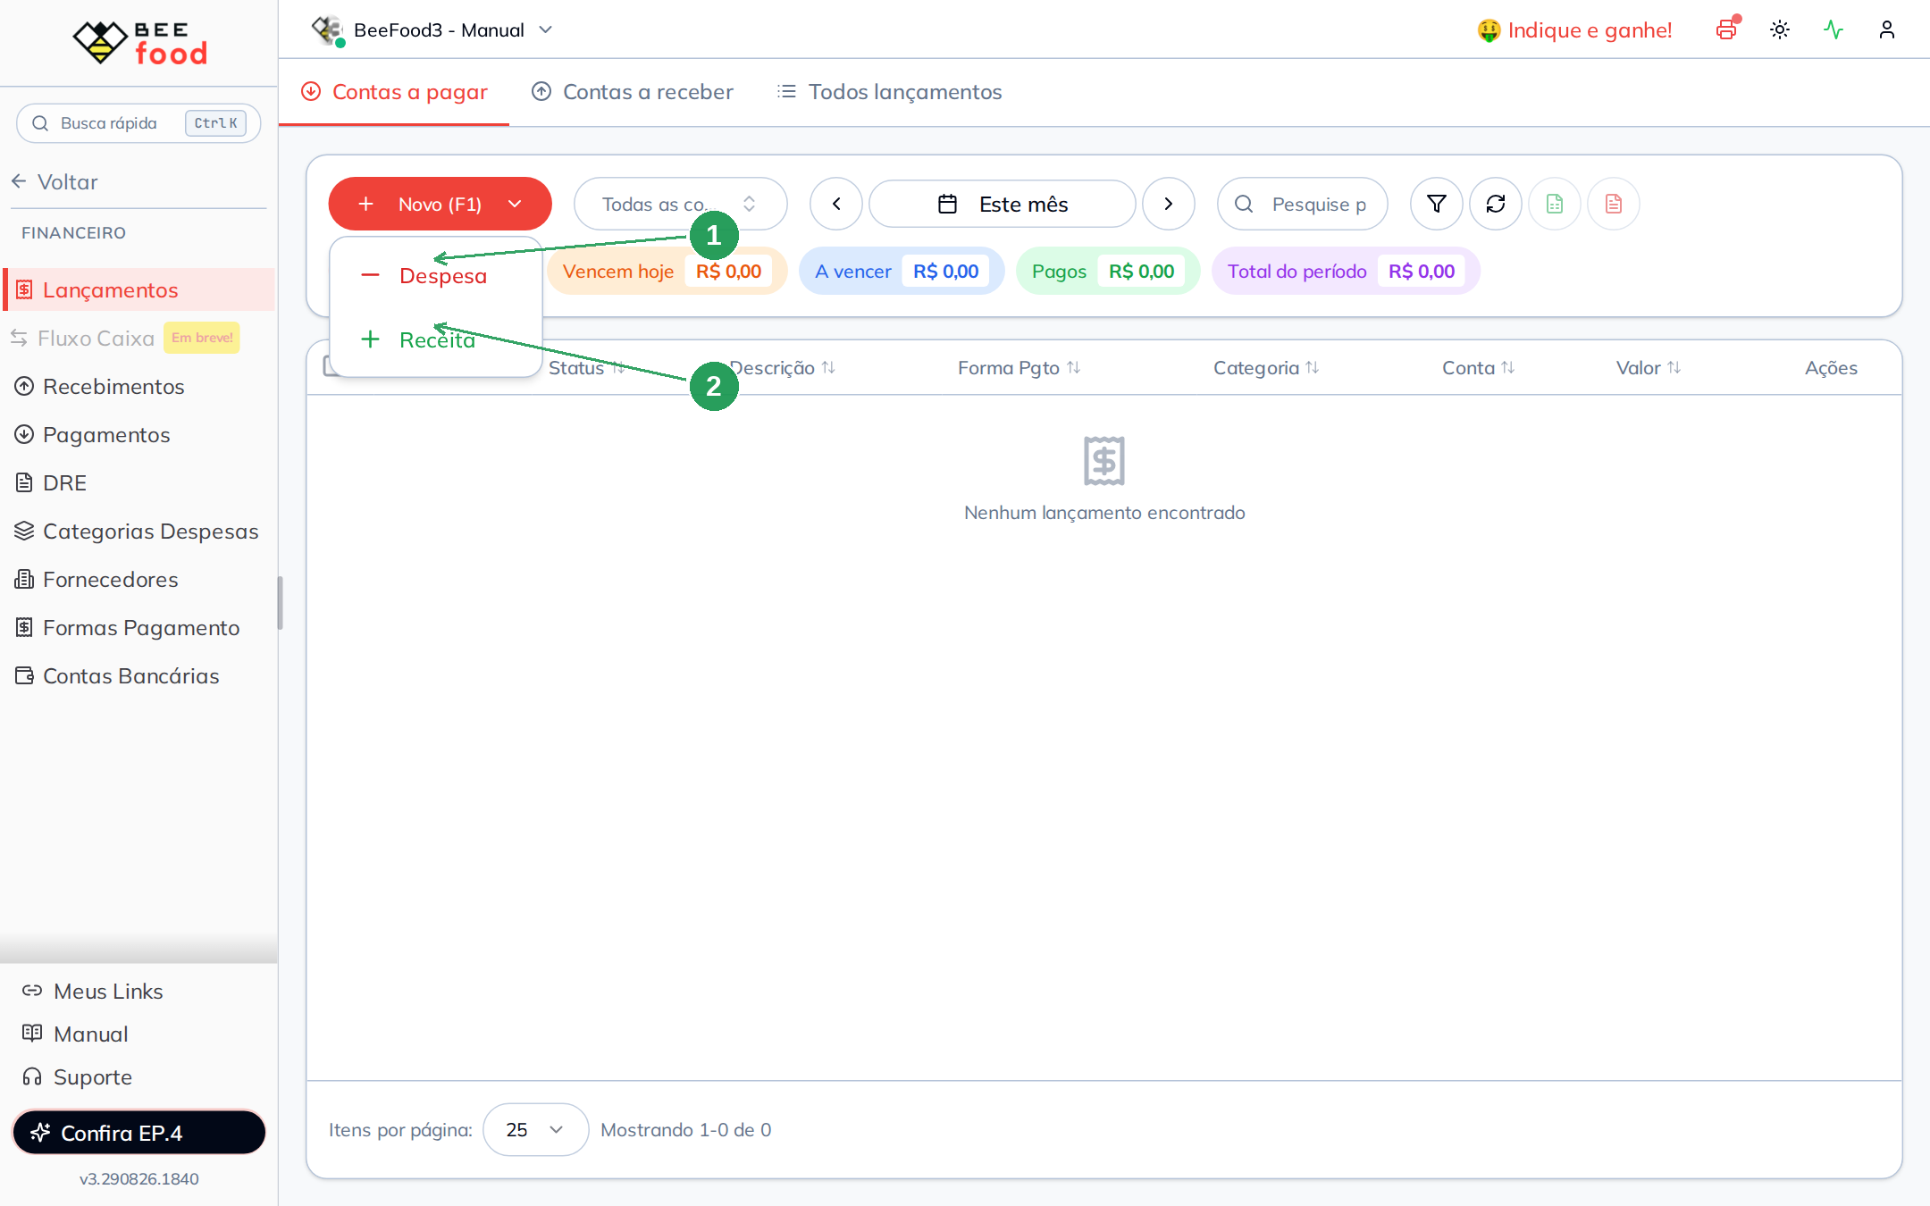This screenshot has width=1930, height=1206.
Task: Open the activity pulse icon
Action: click(1833, 29)
